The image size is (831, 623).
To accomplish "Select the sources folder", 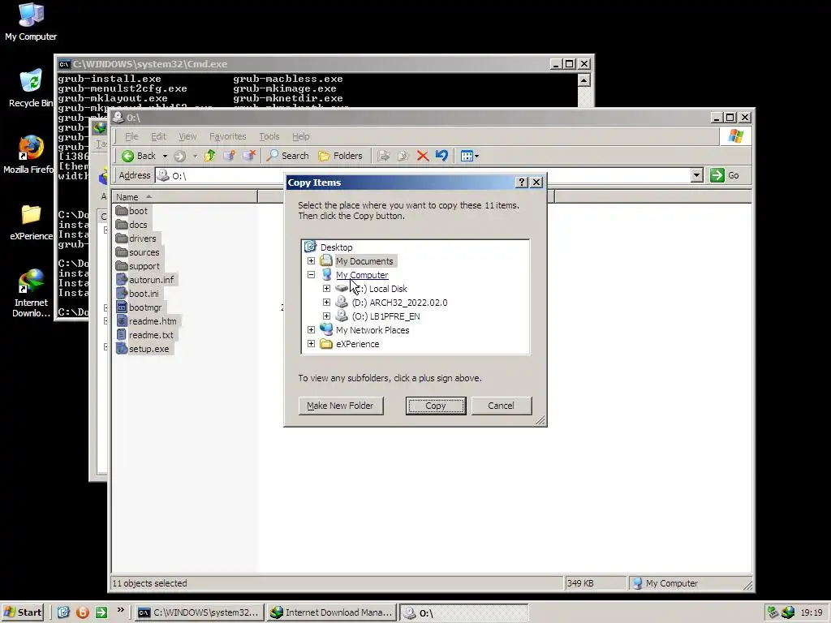I will click(x=138, y=252).
